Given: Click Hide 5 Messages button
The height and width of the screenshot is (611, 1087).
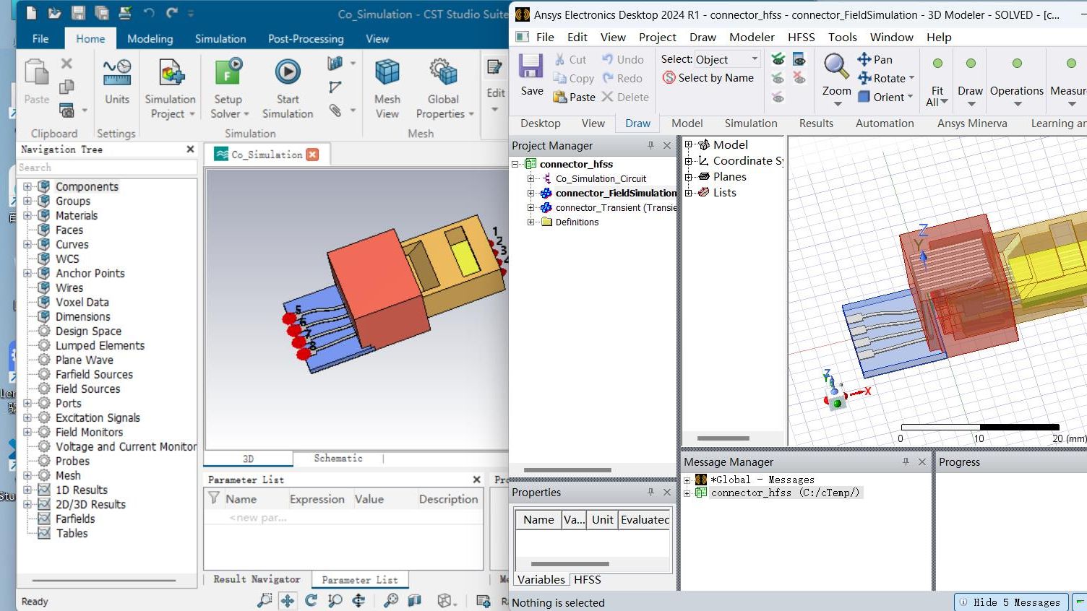Looking at the screenshot, I should tap(1010, 602).
